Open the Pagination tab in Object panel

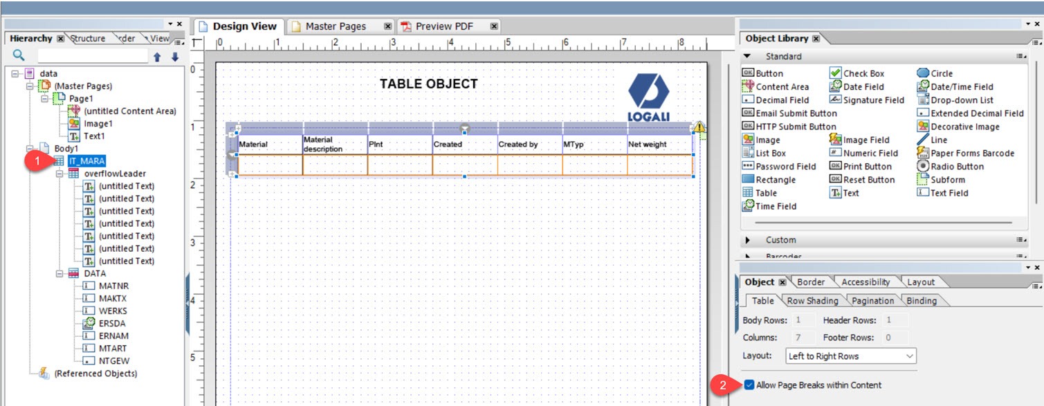click(x=873, y=300)
